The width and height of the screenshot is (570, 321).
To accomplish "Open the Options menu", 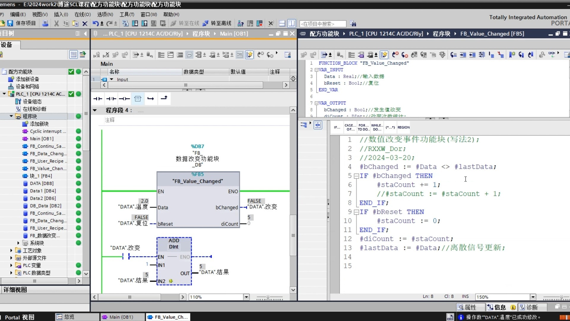I will 105,14.
